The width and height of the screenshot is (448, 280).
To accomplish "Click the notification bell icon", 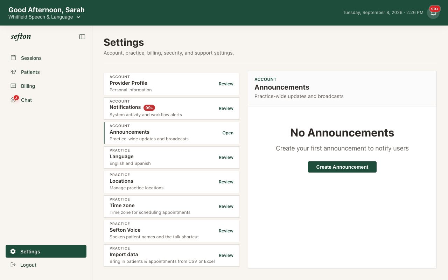I will (433, 13).
